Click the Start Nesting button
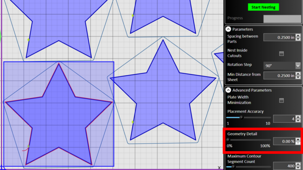Viewport: 303px width, 170px height. coord(263,7)
